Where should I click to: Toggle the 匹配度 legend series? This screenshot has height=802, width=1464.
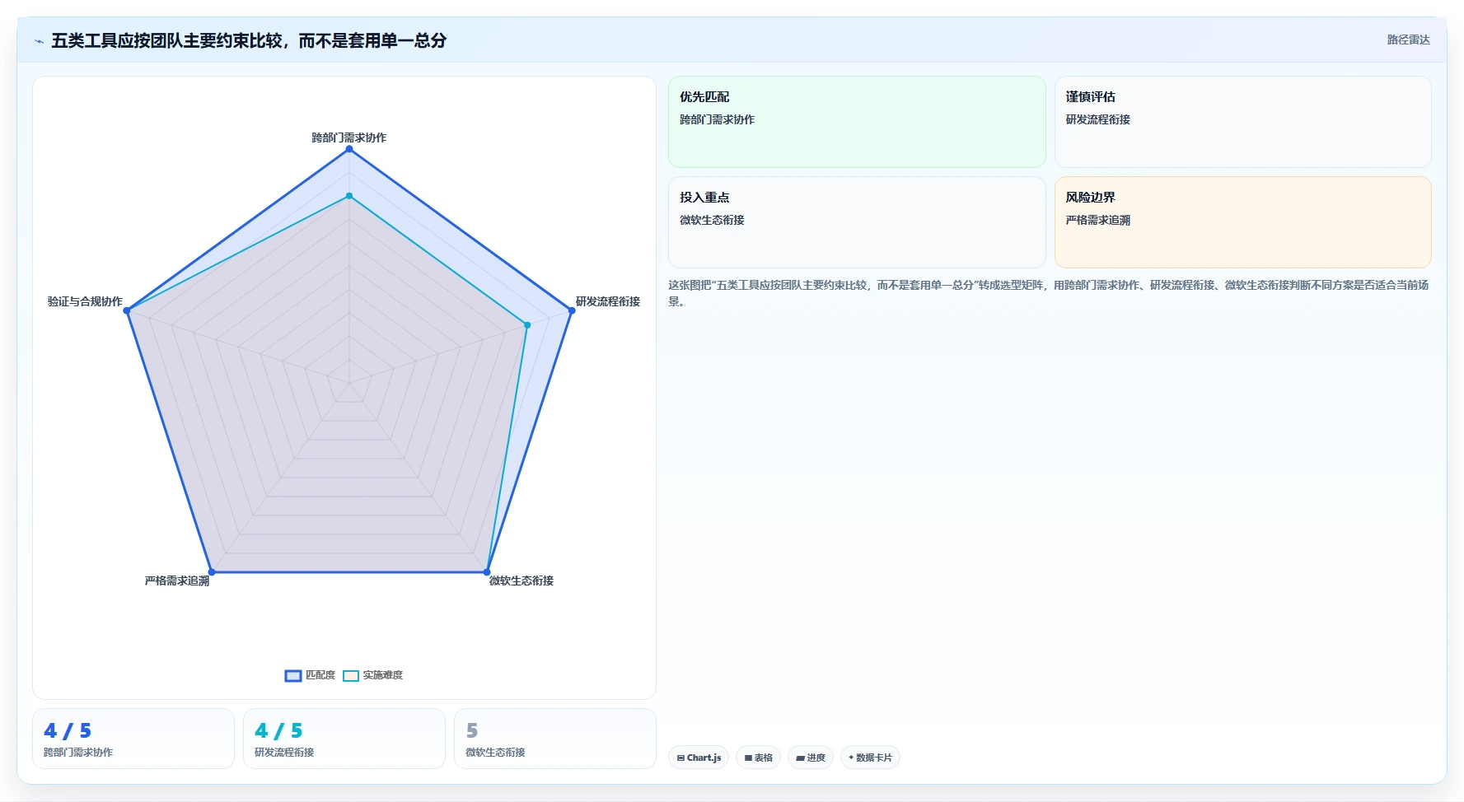click(x=311, y=675)
